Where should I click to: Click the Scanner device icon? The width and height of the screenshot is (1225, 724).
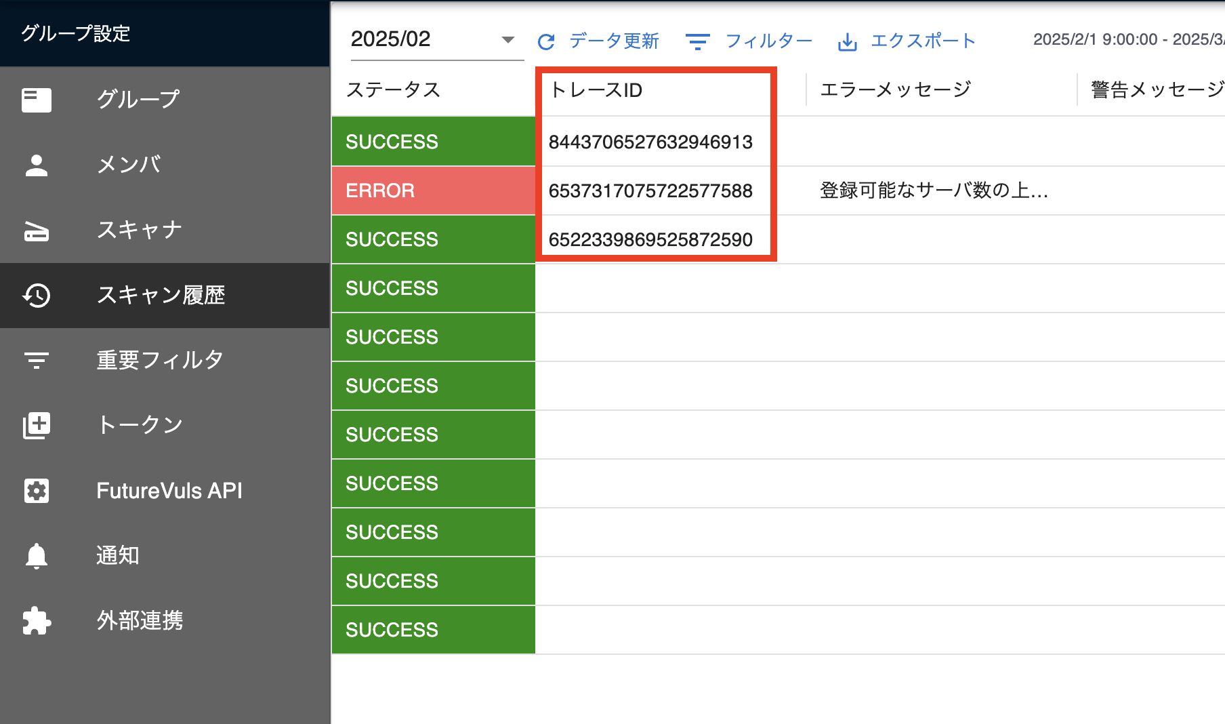click(37, 230)
